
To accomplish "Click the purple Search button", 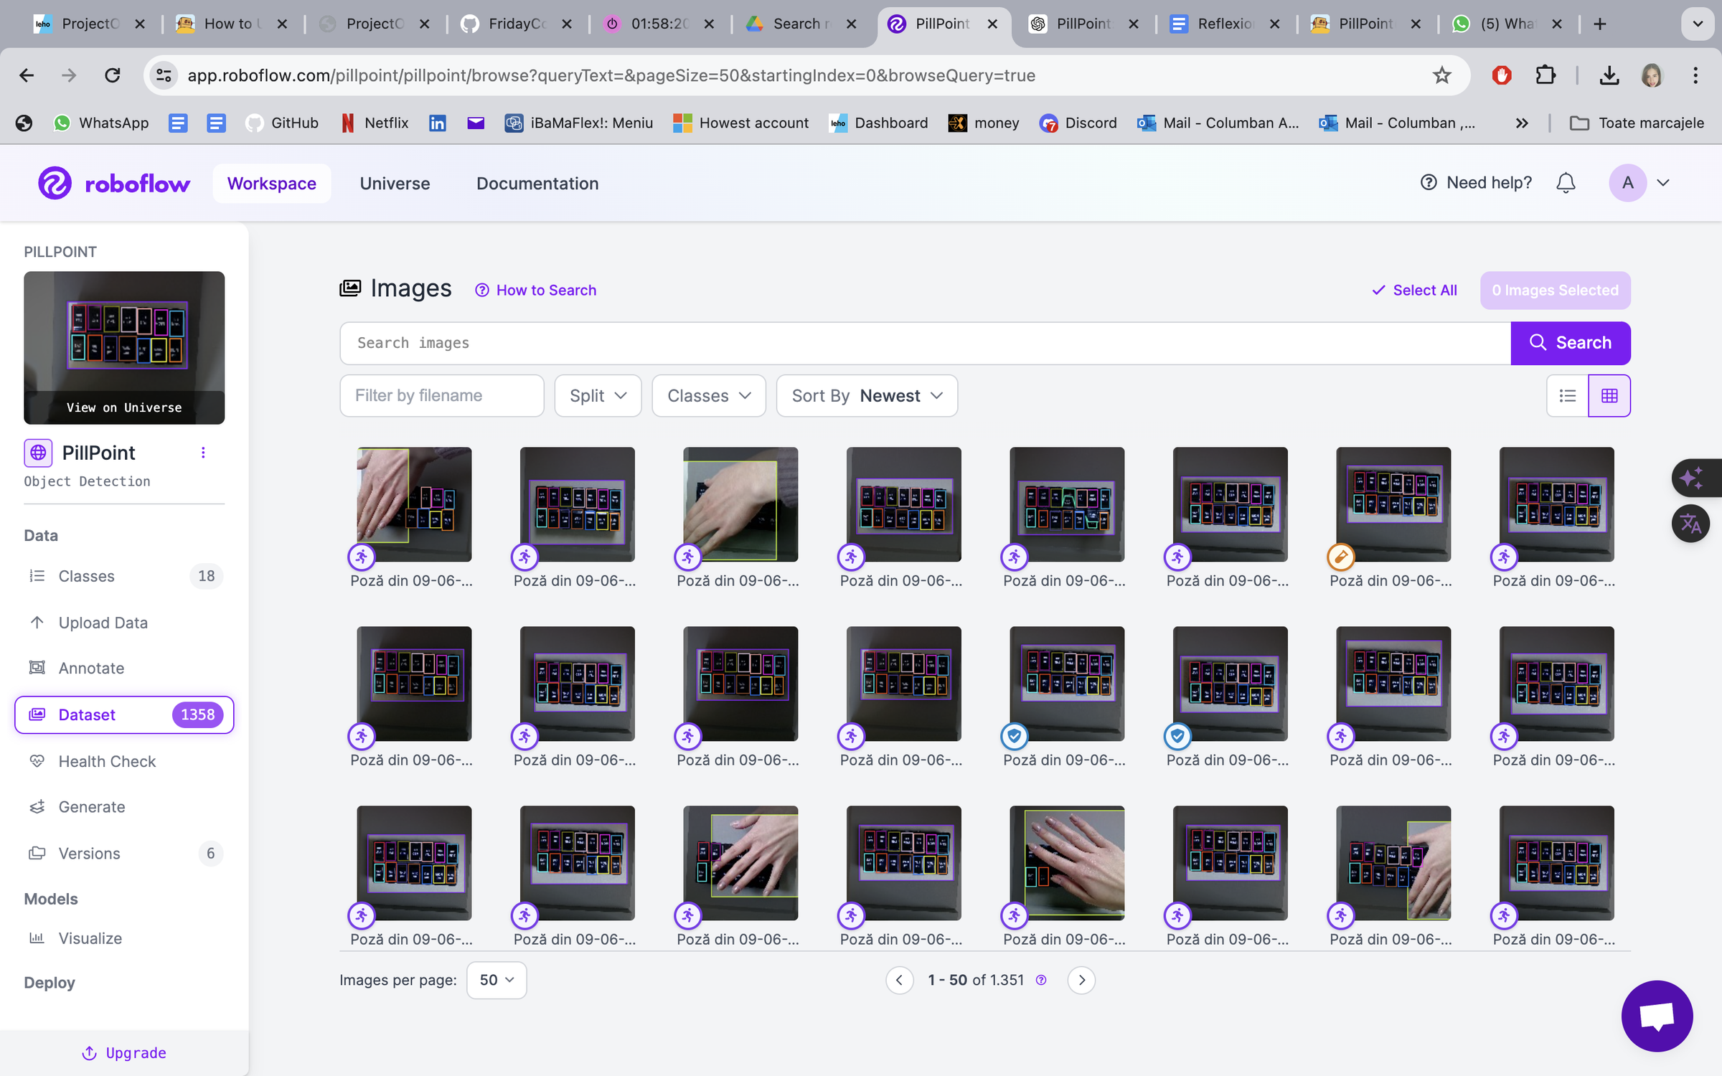I will (1570, 343).
